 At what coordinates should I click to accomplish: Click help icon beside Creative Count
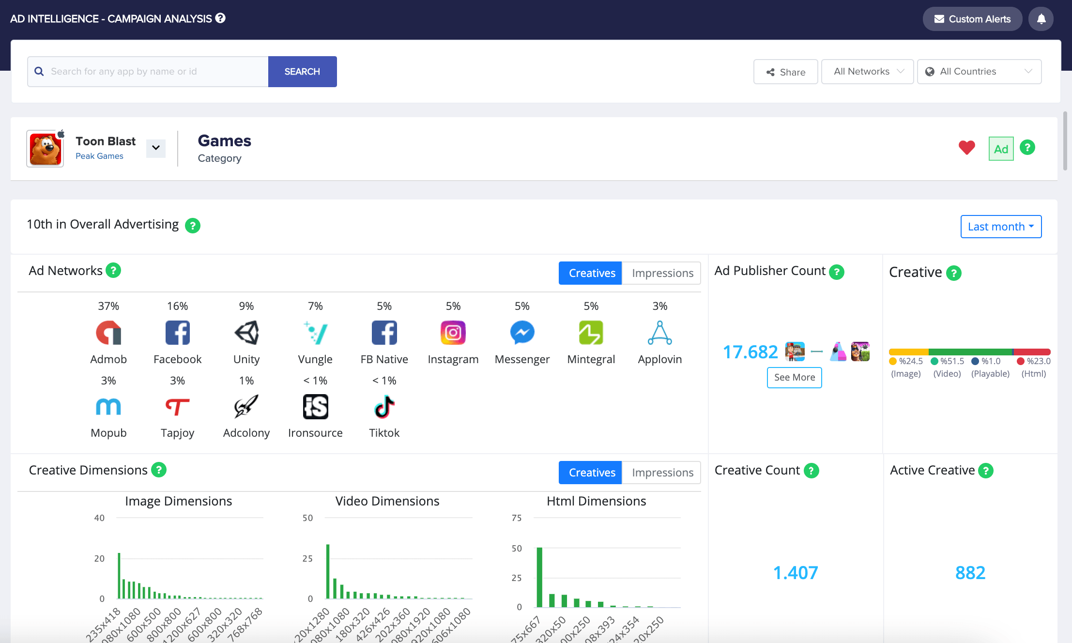(x=812, y=471)
